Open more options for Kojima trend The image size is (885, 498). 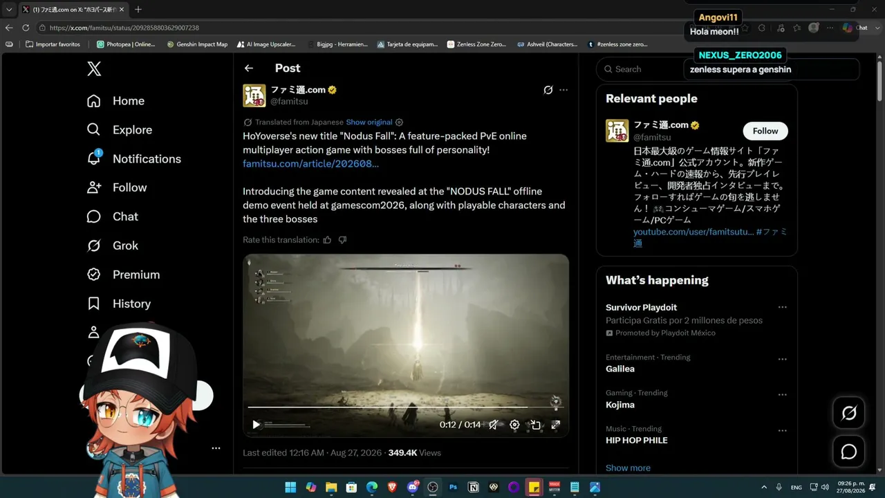[x=783, y=395]
